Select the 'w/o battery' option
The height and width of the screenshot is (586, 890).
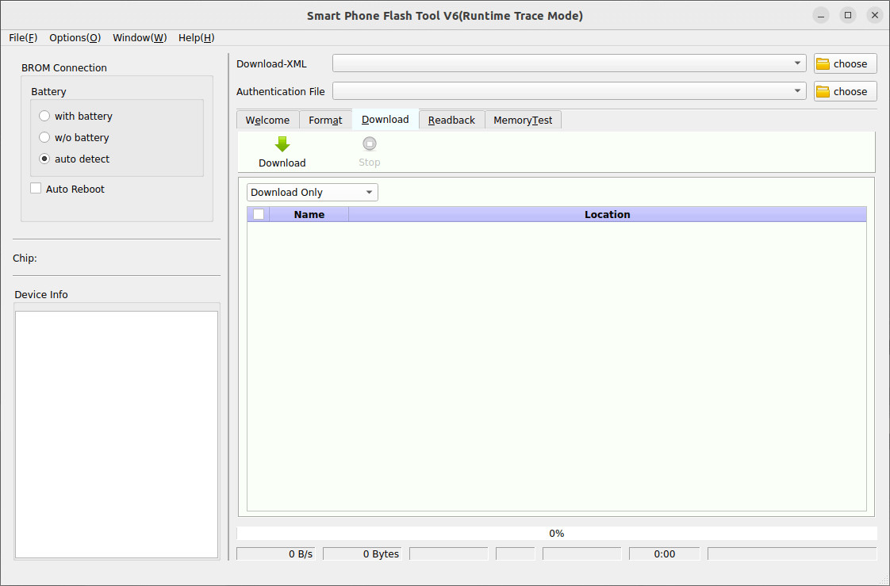(x=44, y=137)
